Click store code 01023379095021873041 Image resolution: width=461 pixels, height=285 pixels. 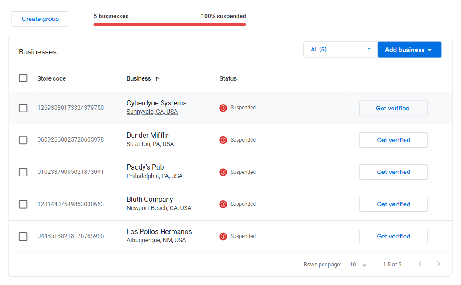click(71, 172)
